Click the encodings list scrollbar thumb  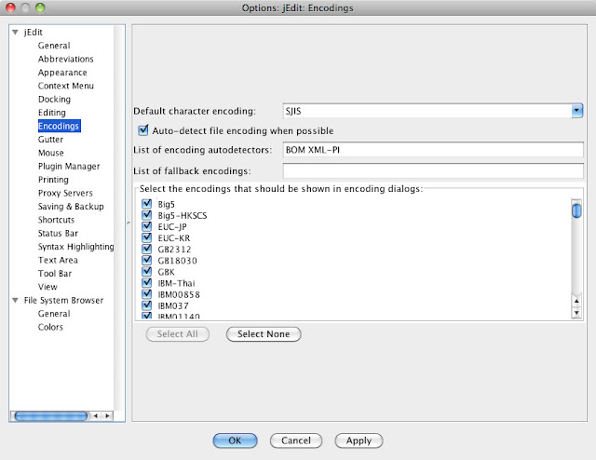click(x=576, y=210)
